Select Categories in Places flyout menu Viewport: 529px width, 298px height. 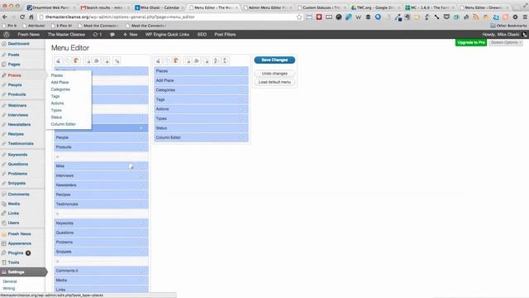[60, 89]
